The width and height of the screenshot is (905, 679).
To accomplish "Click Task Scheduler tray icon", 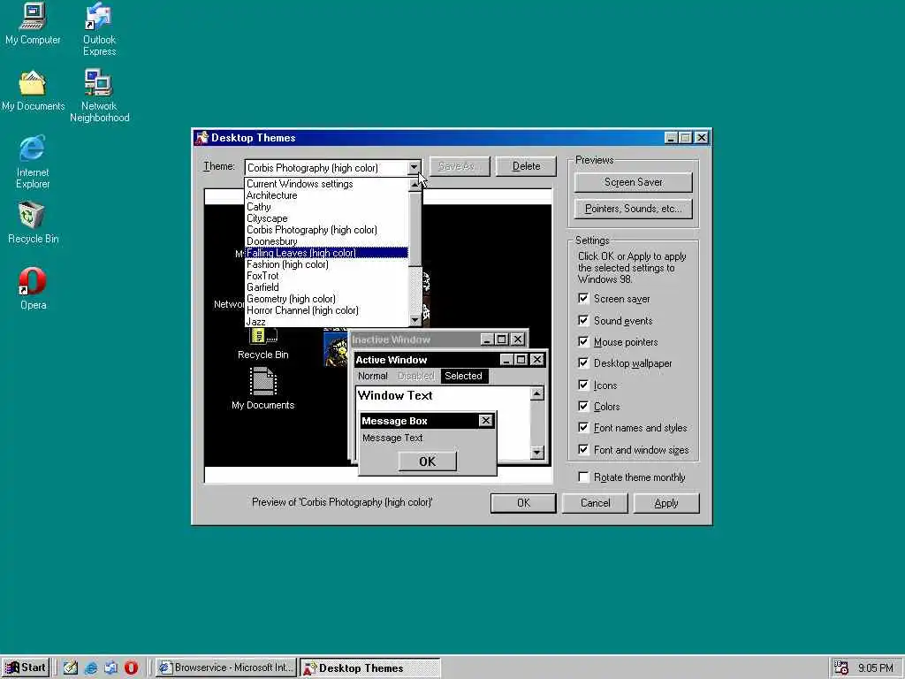I will [841, 668].
